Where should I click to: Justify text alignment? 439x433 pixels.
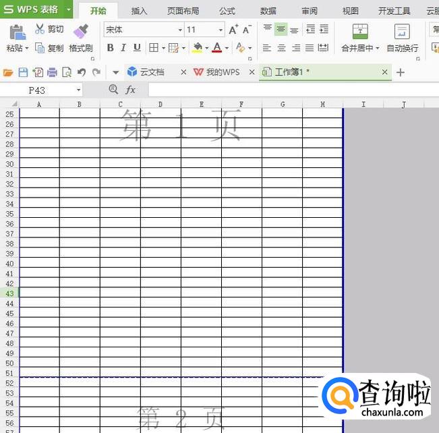tap(310, 48)
